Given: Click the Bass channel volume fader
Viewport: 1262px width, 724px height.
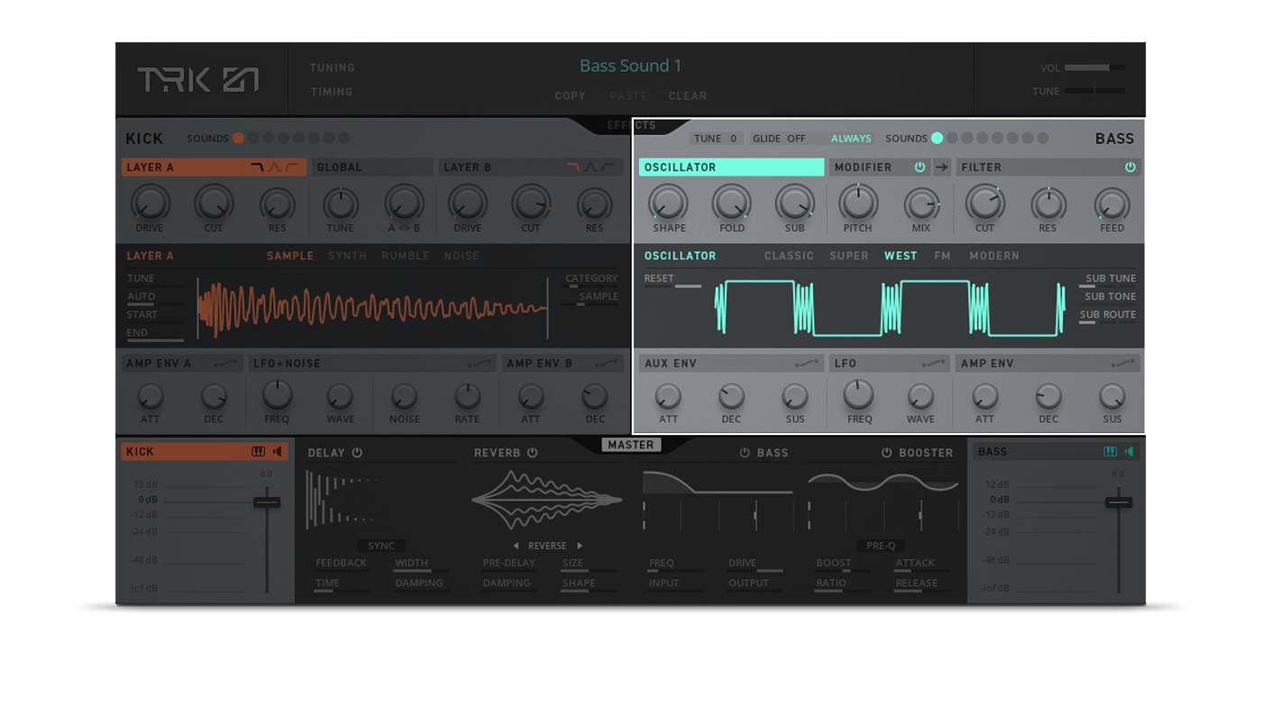Looking at the screenshot, I should [1119, 502].
